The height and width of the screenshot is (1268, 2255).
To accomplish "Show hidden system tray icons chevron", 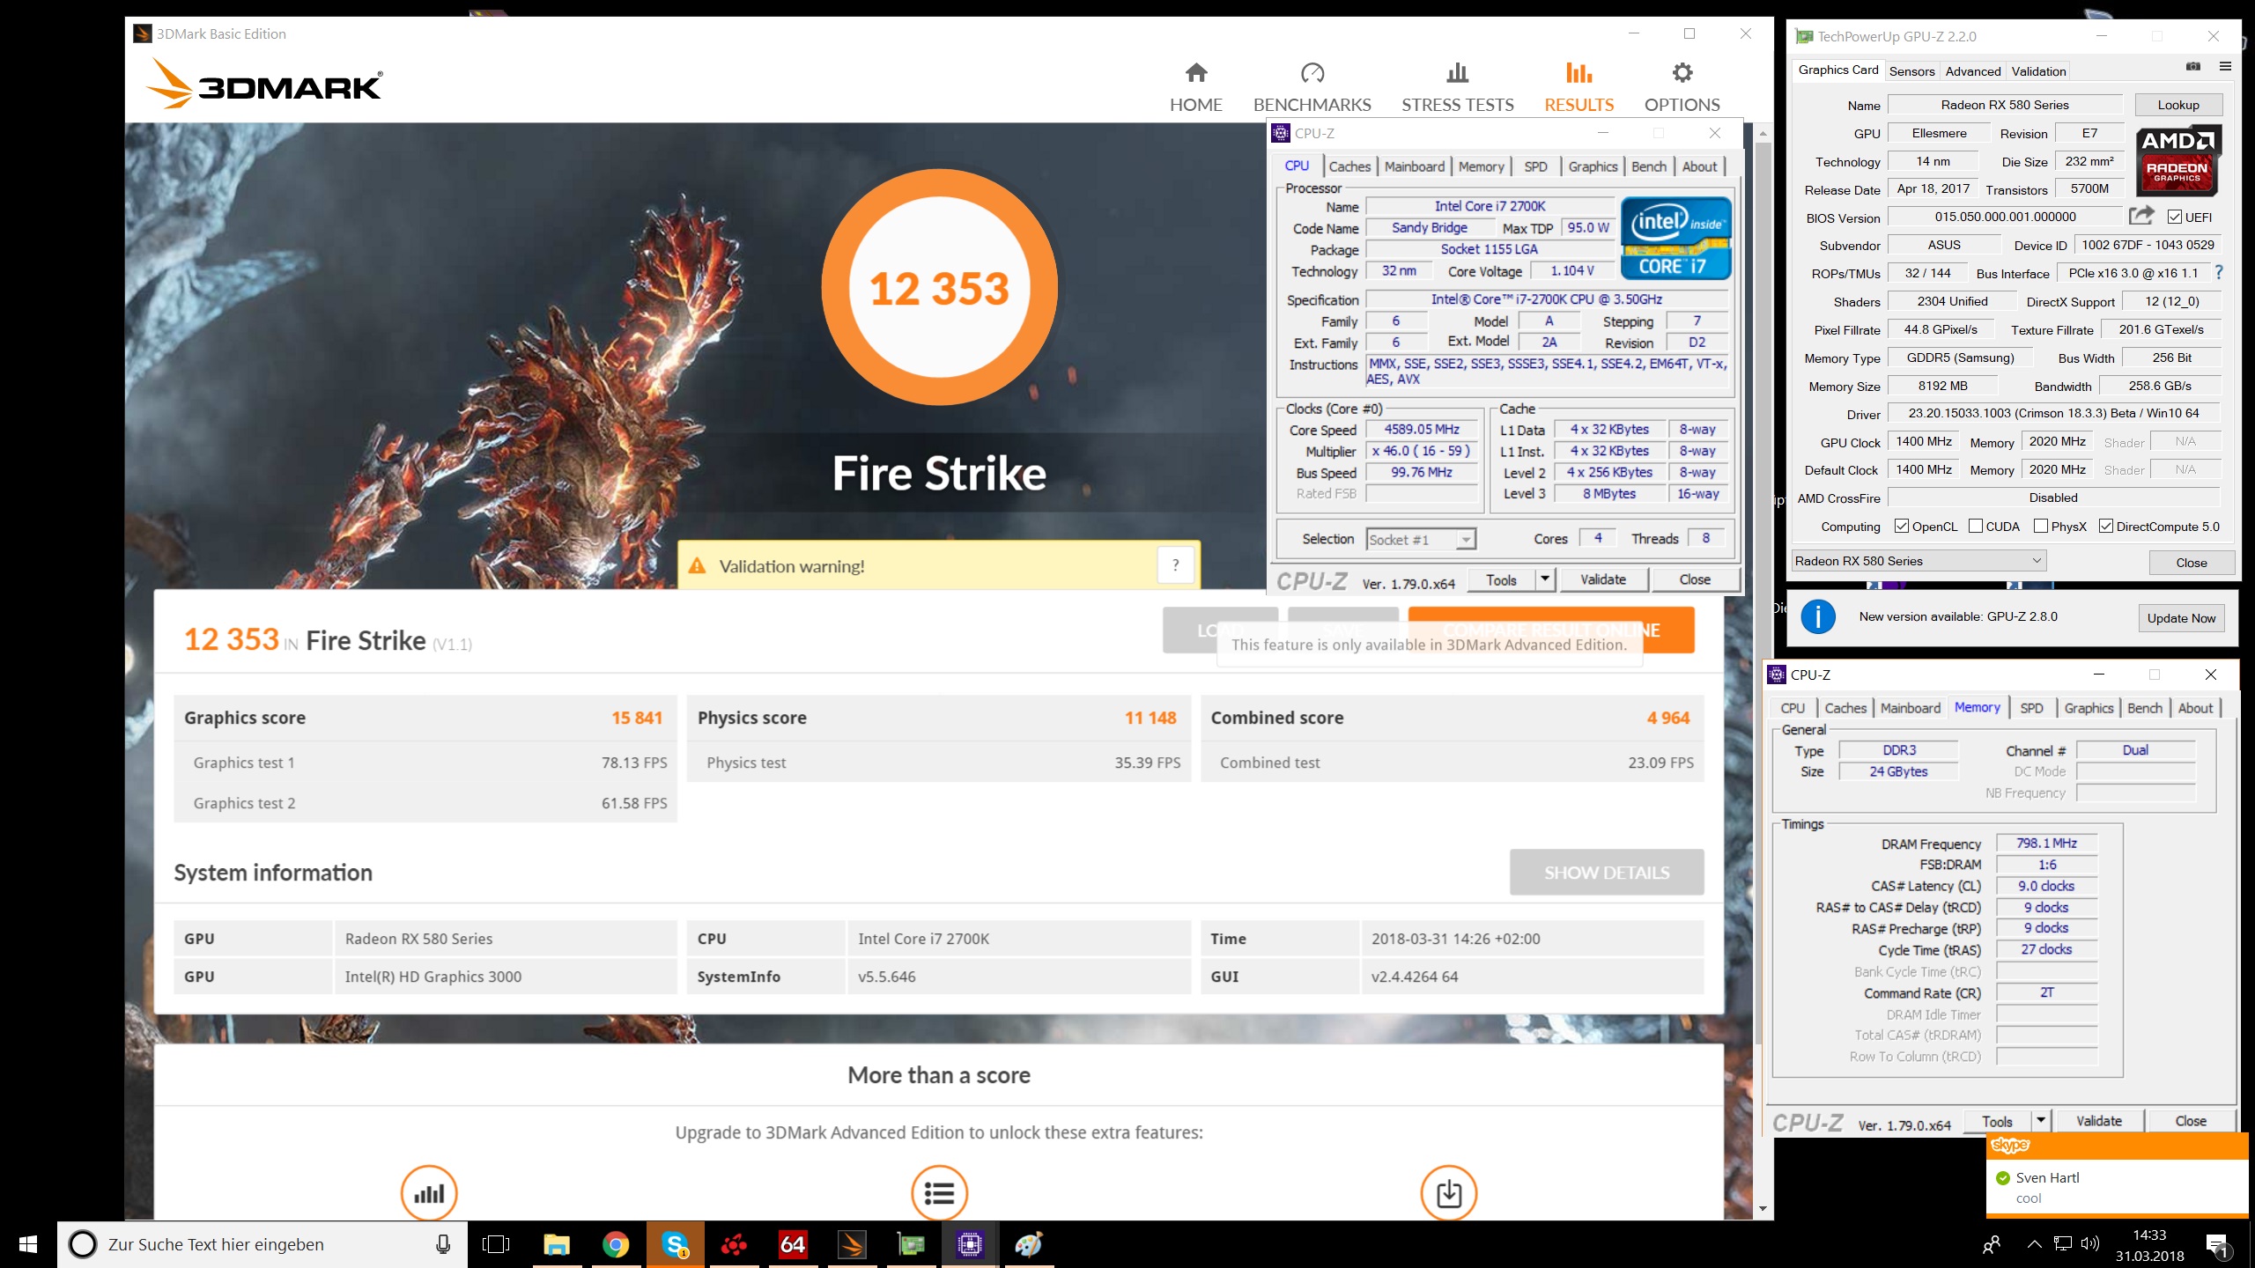I will (2034, 1244).
